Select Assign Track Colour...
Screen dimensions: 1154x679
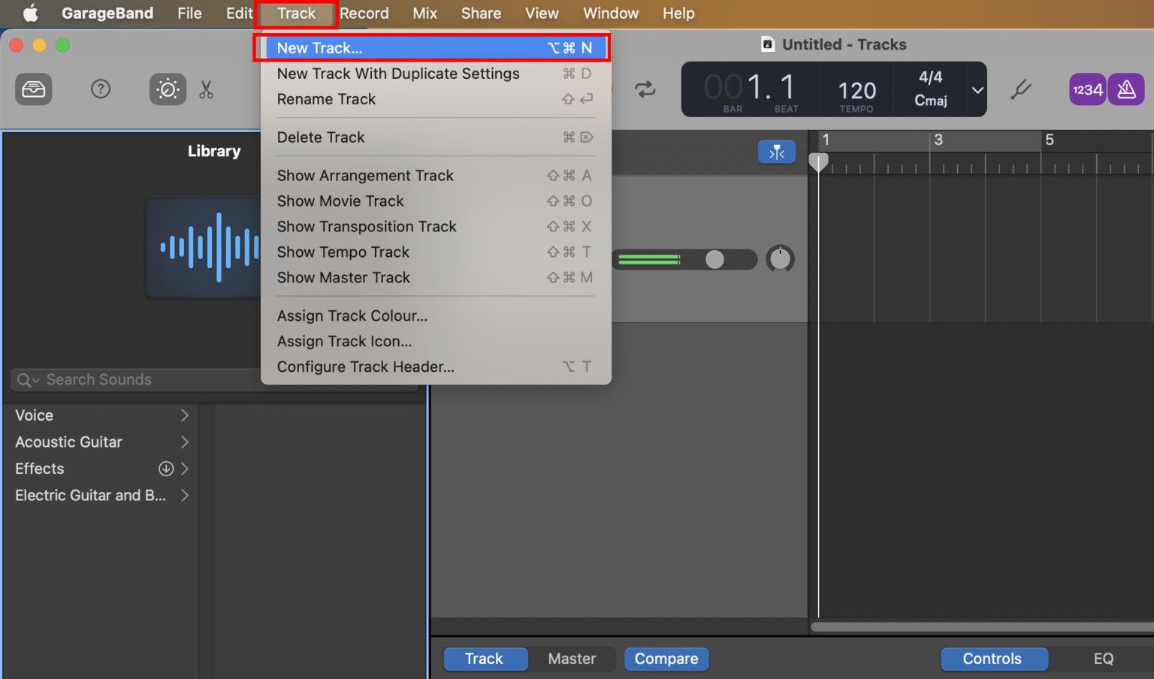point(436,316)
